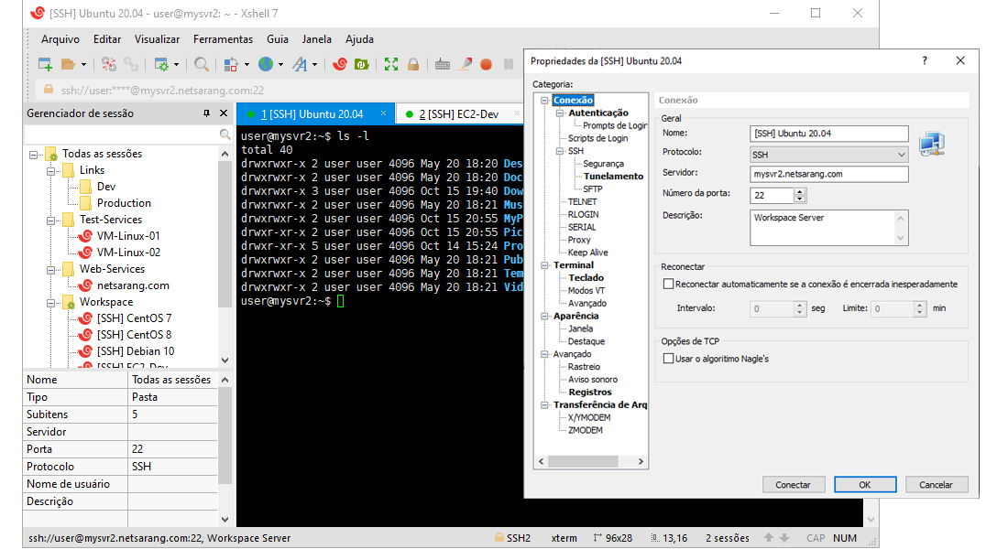Click the category tree scroll-right arrow
Image resolution: width=1008 pixels, height=549 pixels.
[641, 462]
